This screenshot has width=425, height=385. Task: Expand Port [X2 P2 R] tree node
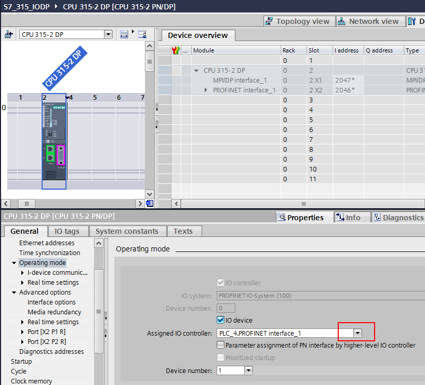pos(22,342)
